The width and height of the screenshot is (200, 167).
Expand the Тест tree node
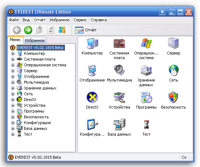13,134
